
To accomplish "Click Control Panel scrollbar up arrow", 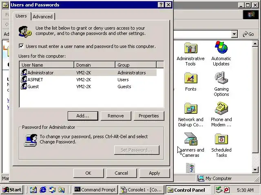I will pyautogui.click(x=255, y=43).
